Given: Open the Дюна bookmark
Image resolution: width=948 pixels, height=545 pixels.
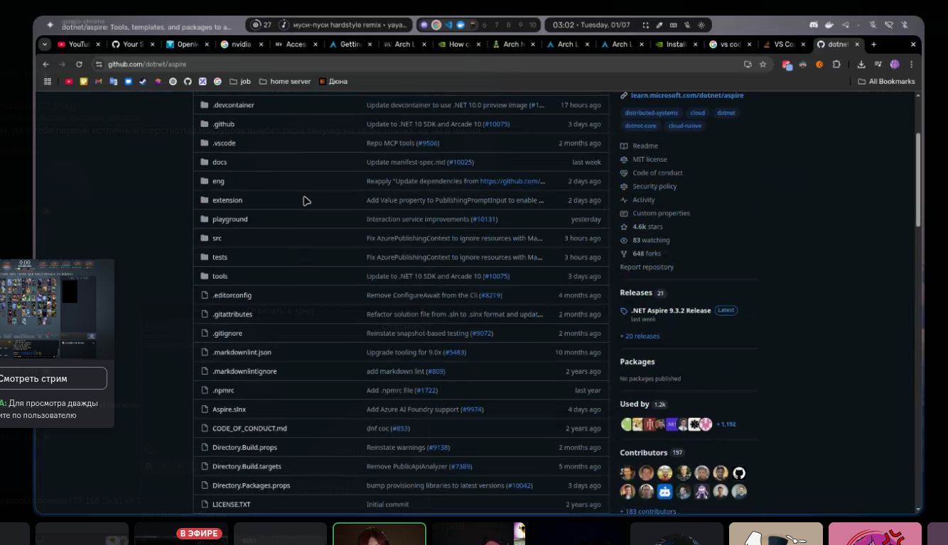Looking at the screenshot, I should coord(333,82).
